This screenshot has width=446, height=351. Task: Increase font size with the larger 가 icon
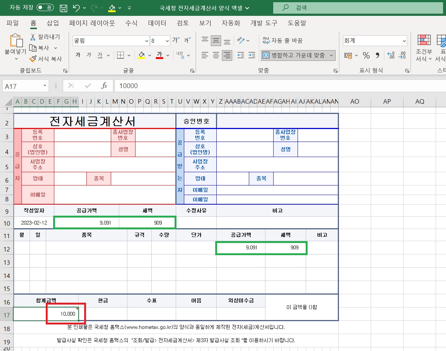coord(176,40)
